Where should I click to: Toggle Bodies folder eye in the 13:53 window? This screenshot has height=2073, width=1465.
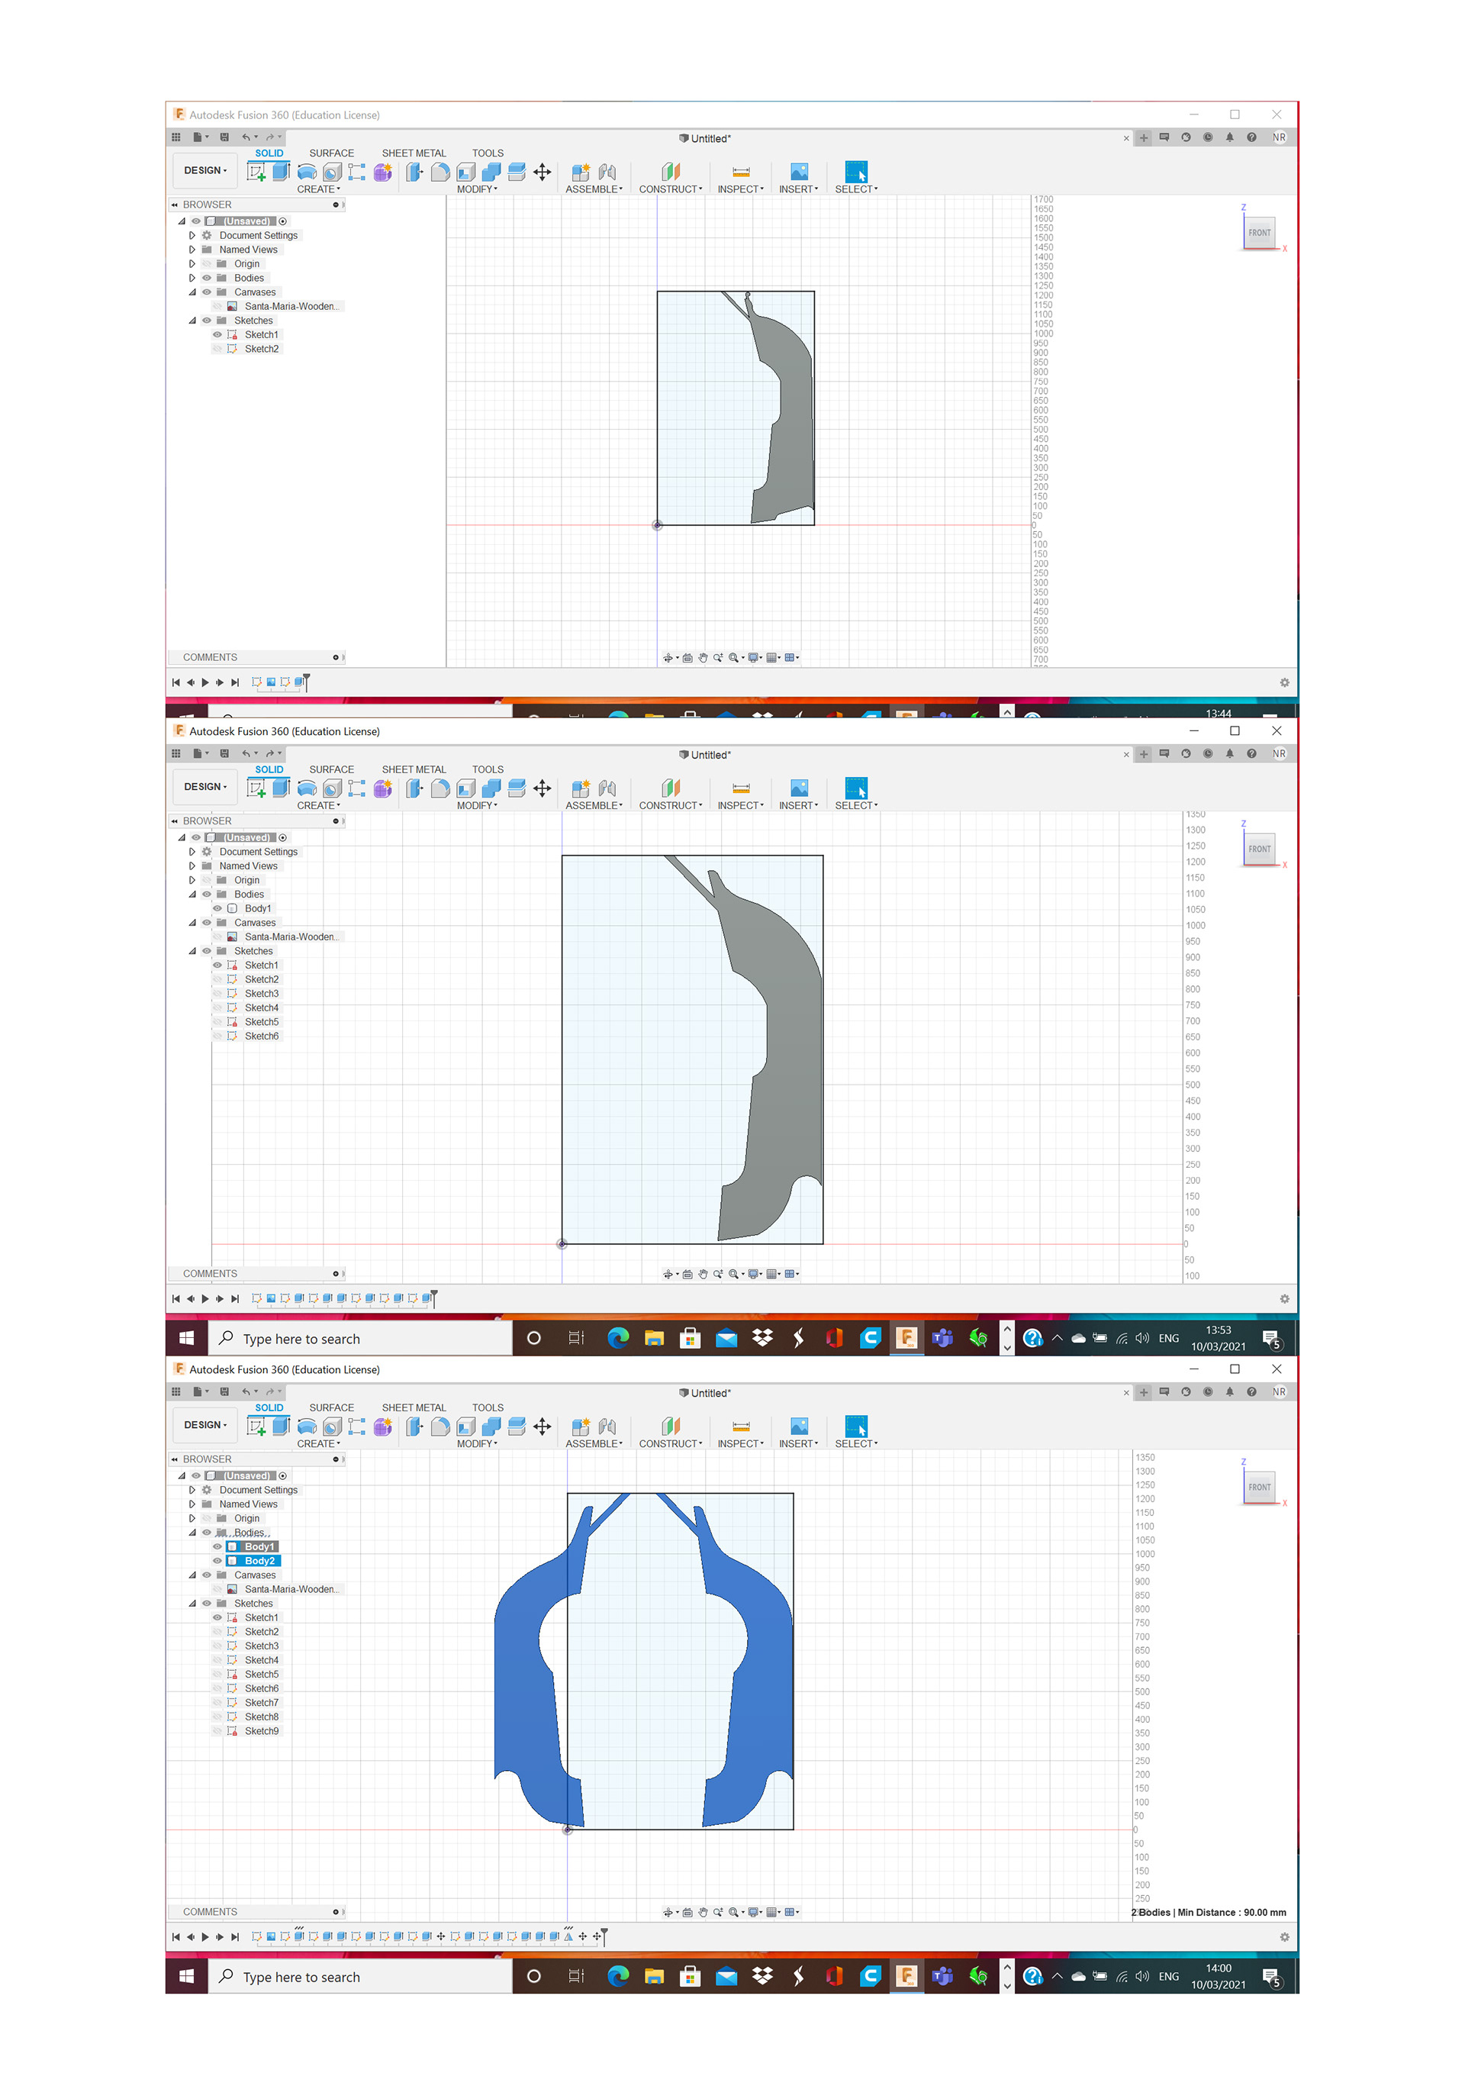[207, 895]
